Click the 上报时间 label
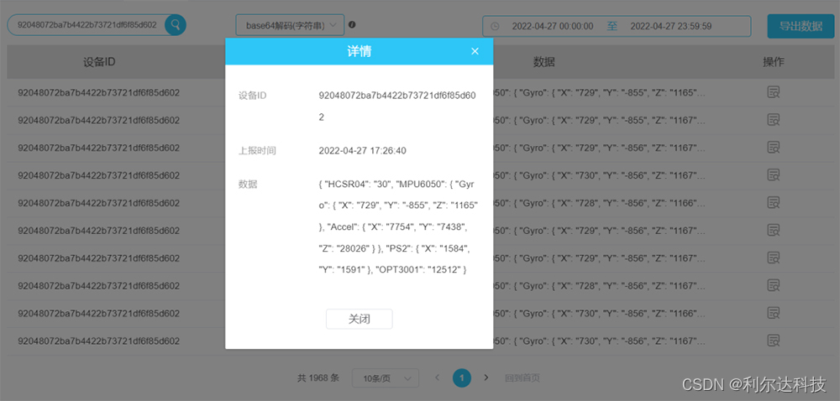The height and width of the screenshot is (401, 840). tap(257, 151)
